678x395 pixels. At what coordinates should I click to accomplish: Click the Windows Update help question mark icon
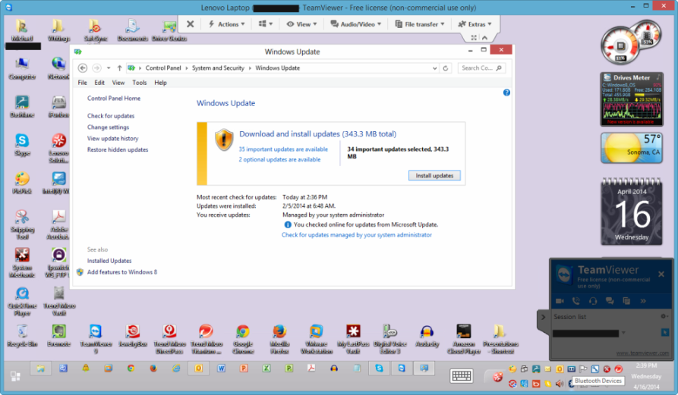506,92
